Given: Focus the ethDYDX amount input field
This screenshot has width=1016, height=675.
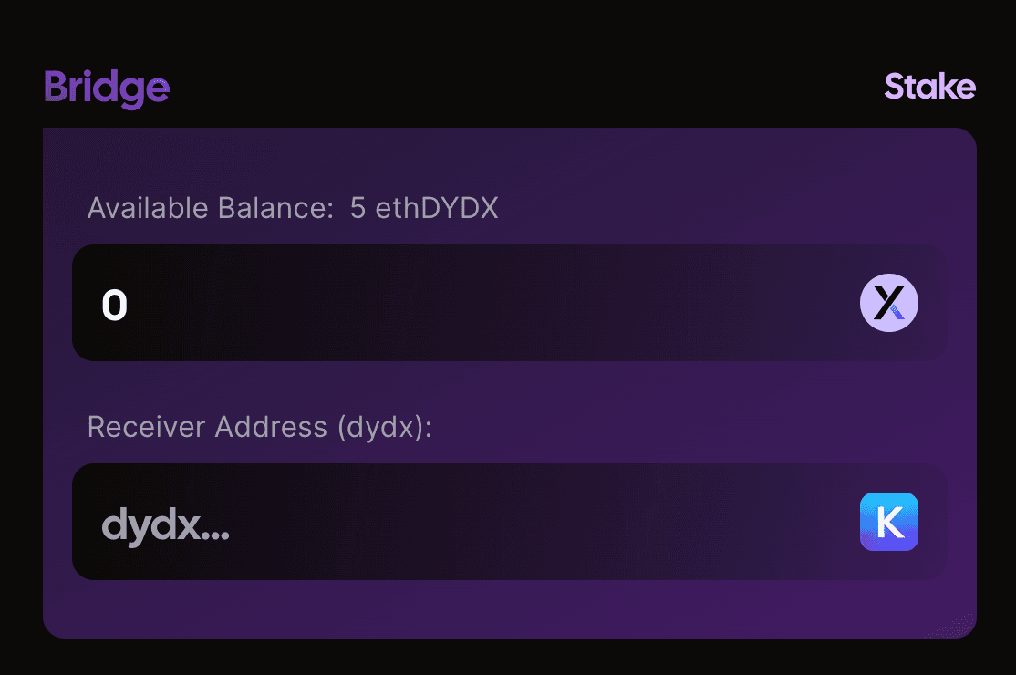Looking at the screenshot, I should 456,303.
